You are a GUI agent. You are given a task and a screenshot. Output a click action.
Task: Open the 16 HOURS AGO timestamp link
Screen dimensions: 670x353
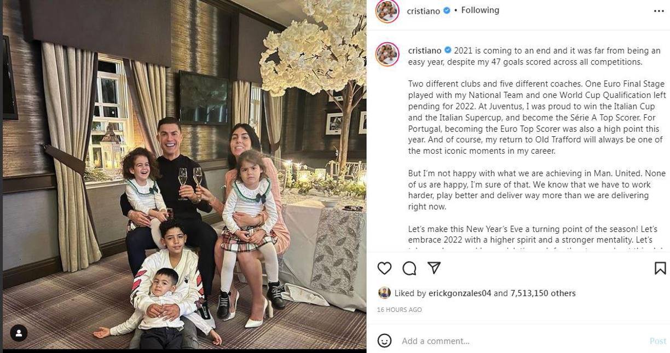[x=399, y=310]
